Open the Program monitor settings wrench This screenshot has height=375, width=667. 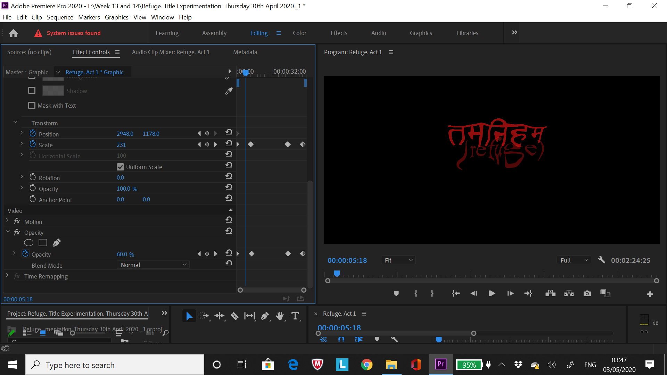(602, 260)
